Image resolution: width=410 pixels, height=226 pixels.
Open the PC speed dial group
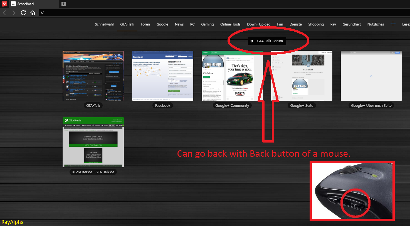(192, 24)
